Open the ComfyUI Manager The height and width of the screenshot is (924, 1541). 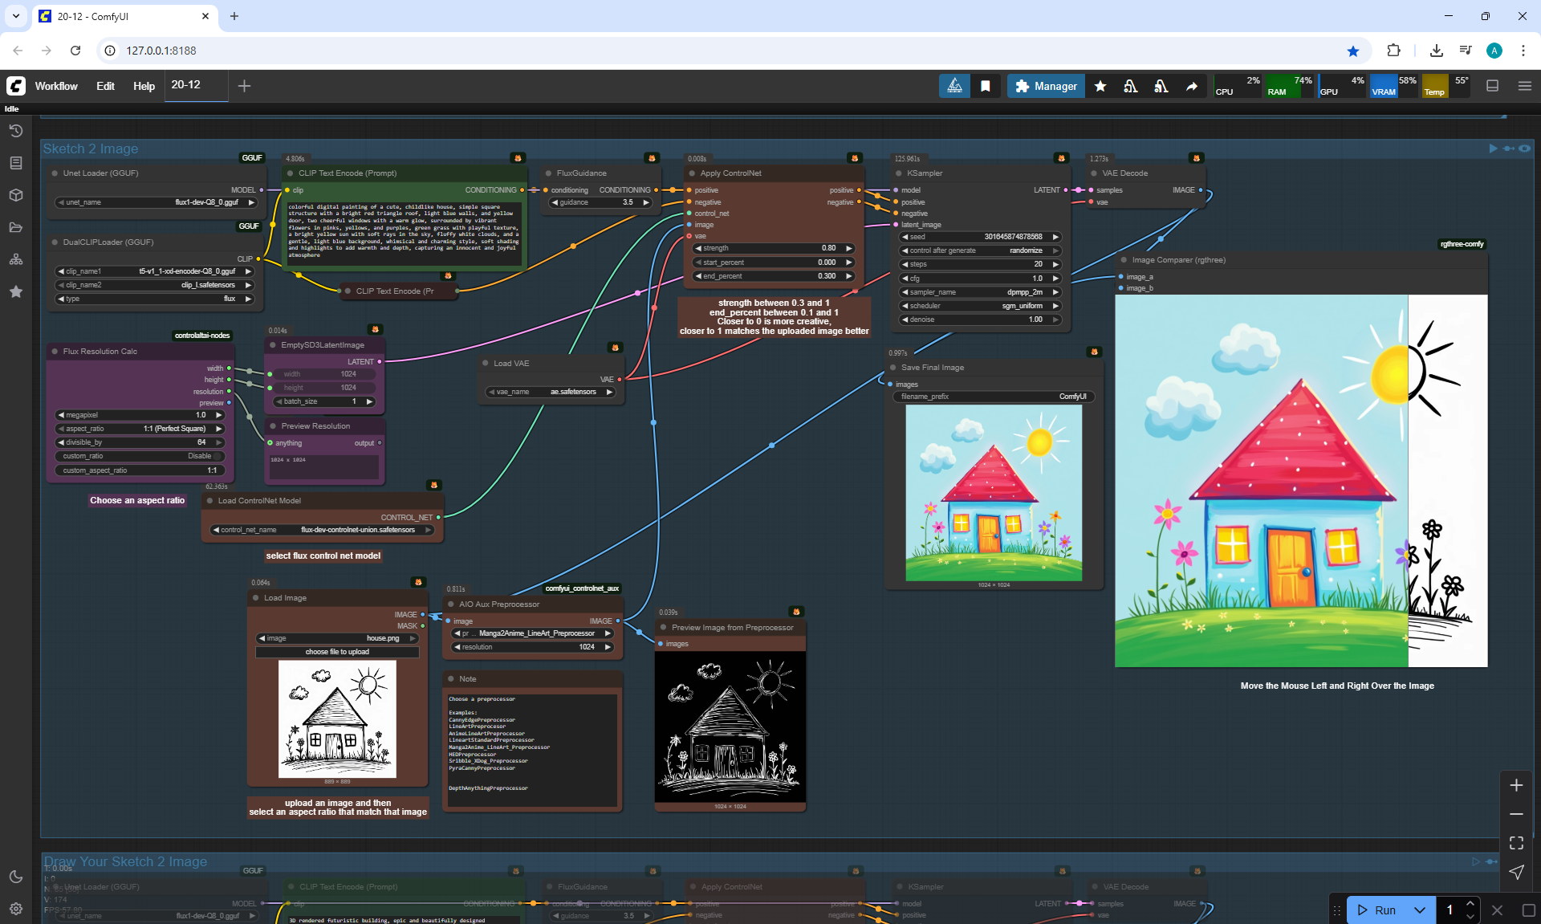[x=1046, y=86]
